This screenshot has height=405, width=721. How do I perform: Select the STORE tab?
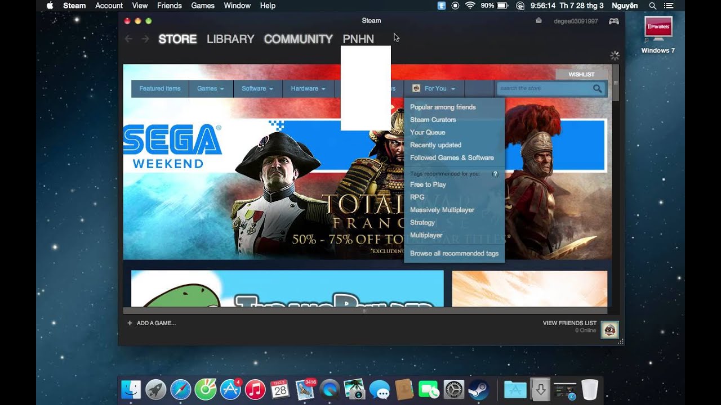tap(177, 39)
